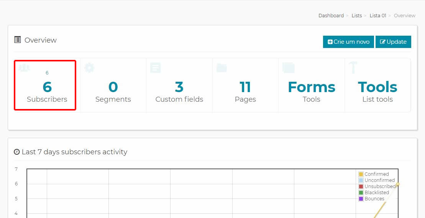The image size is (425, 218).
Task: Click the faded subscribers group icon
Action: (x=24, y=68)
